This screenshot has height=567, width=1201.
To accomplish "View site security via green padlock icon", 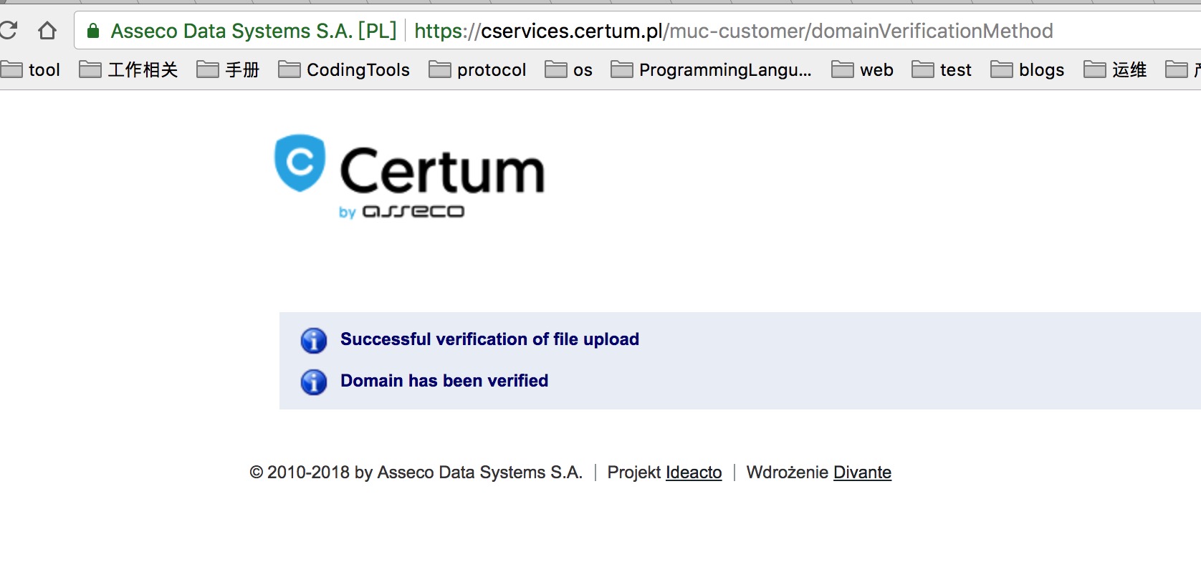I will click(x=92, y=31).
